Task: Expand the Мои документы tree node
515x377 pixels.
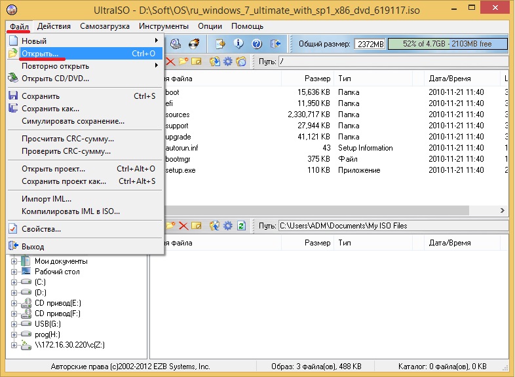Action: 14,262
